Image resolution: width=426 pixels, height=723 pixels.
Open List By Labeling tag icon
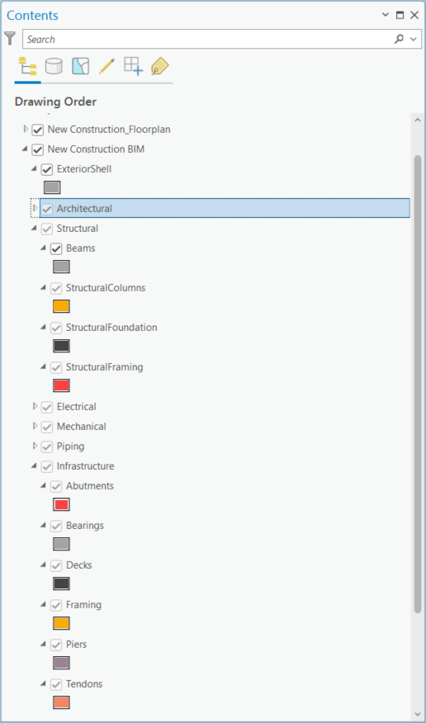pyautogui.click(x=160, y=66)
